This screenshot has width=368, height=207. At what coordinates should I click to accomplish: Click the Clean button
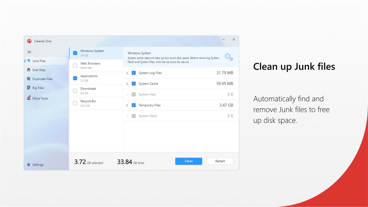(x=189, y=161)
